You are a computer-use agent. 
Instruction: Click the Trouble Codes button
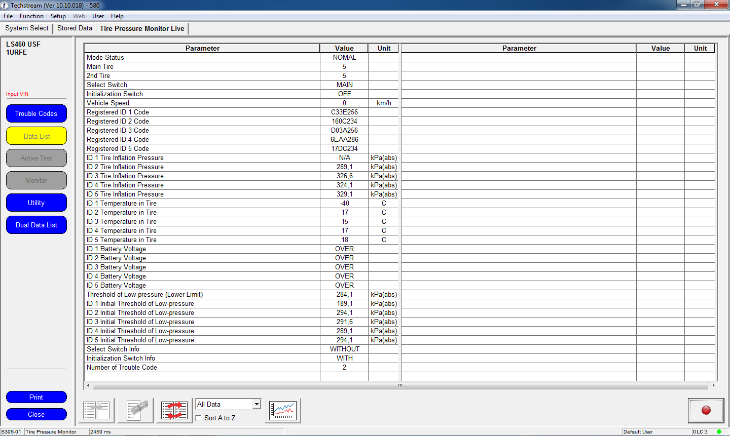click(36, 113)
